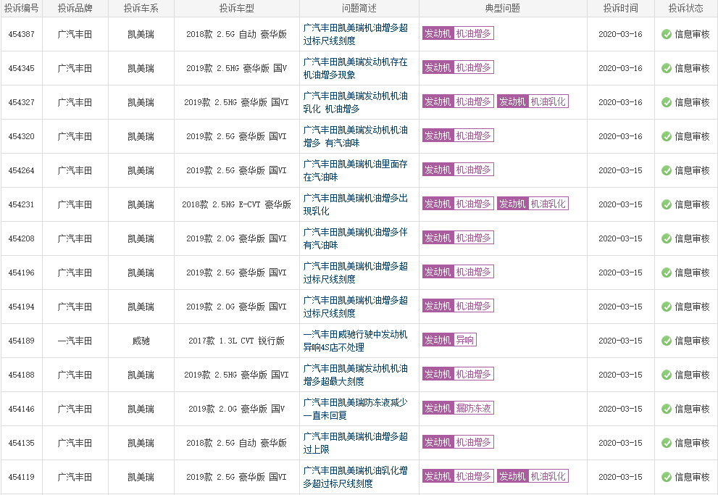
Task: Click the 发动机 机油乳化 tag in row 454327
Action: tap(533, 101)
